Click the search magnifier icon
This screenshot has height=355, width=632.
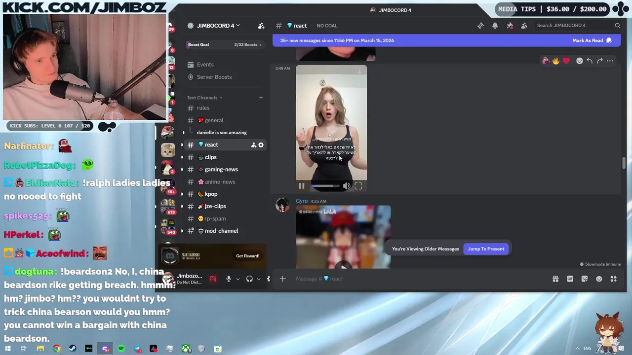point(617,26)
